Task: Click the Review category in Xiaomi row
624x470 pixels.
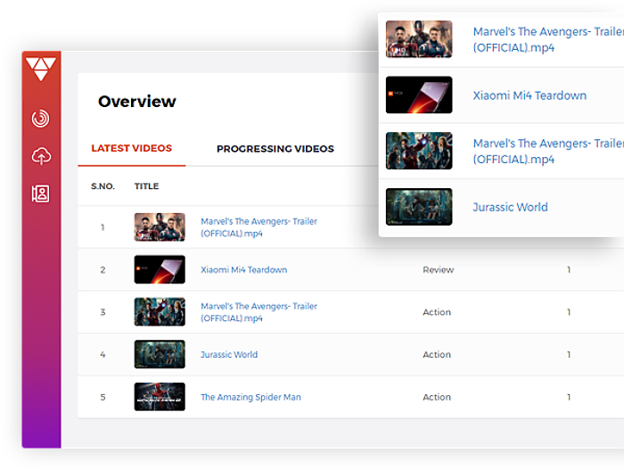Action: coord(439,269)
